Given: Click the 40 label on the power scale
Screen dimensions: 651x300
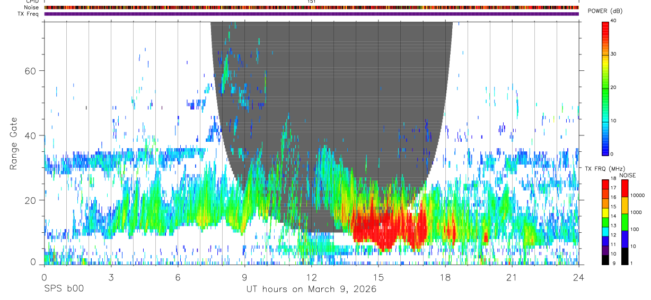Looking at the screenshot, I should pyautogui.click(x=613, y=21).
